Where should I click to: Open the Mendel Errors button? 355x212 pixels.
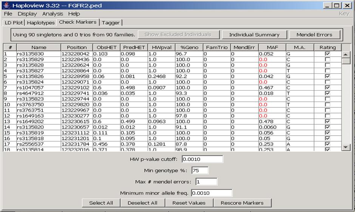[x=314, y=34]
